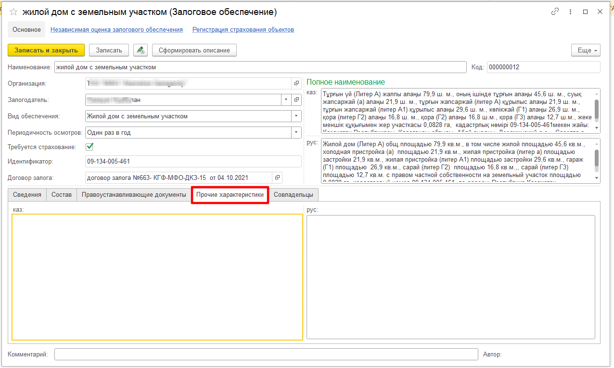Image resolution: width=614 pixels, height=368 pixels.
Task: Click into the Наименование field
Action: click(260, 67)
